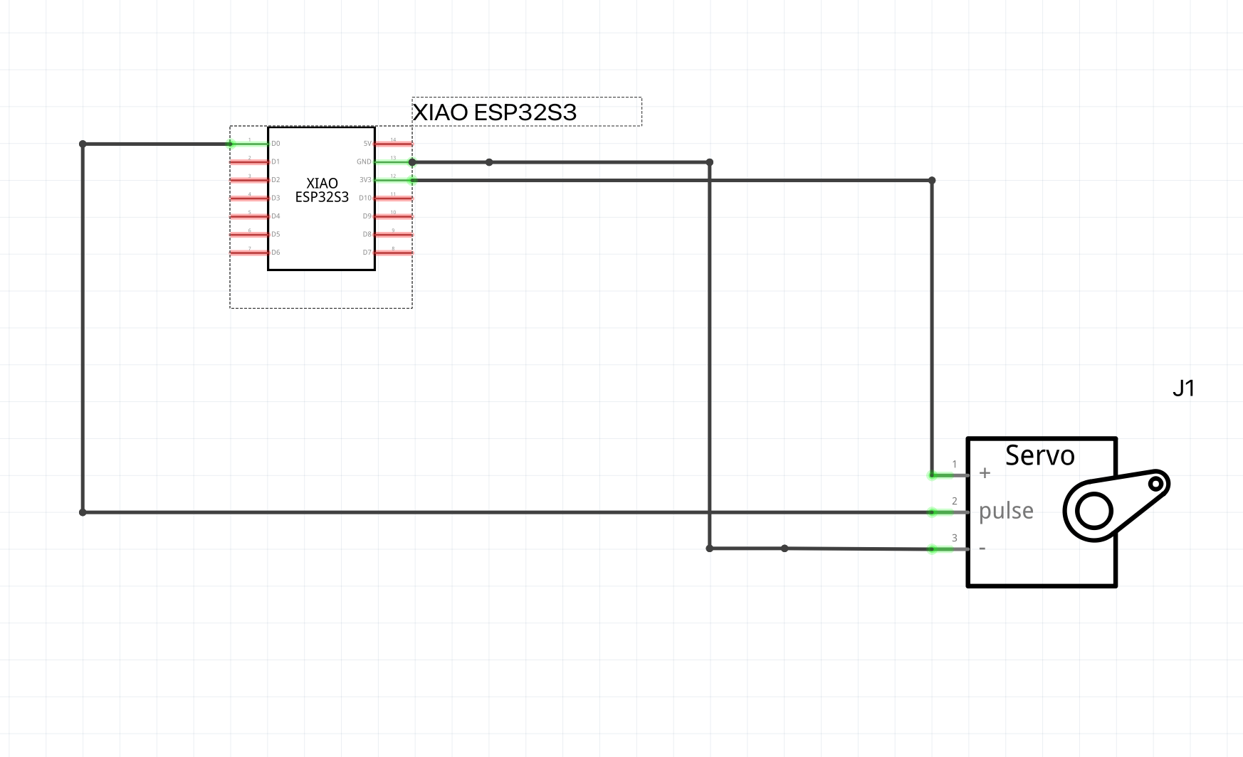Select the wire bend point left of D0
Viewport: 1243px width, 757px height.
click(83, 144)
